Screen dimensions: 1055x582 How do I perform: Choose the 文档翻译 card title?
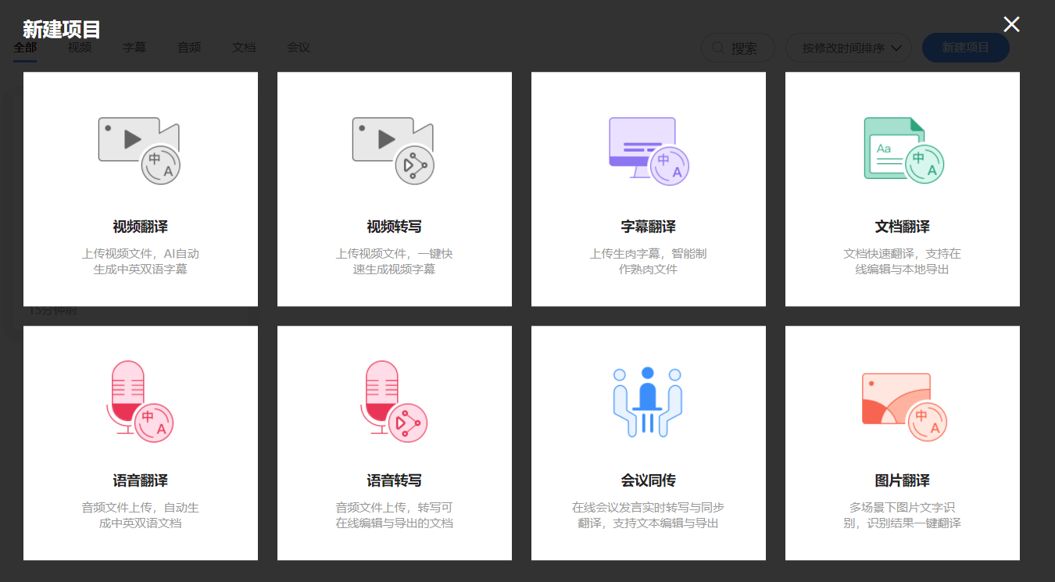[x=903, y=227]
